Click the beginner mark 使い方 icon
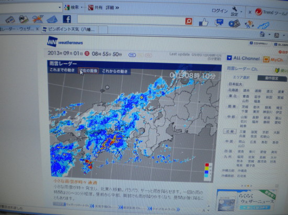The width and height of the screenshot is (288, 215). click(x=277, y=70)
